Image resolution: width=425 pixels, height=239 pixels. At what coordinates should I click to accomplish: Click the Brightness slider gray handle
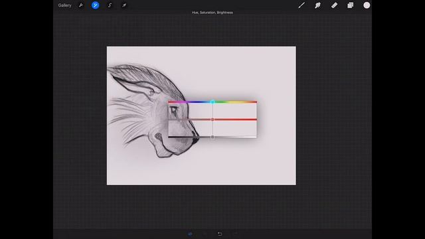pos(212,137)
